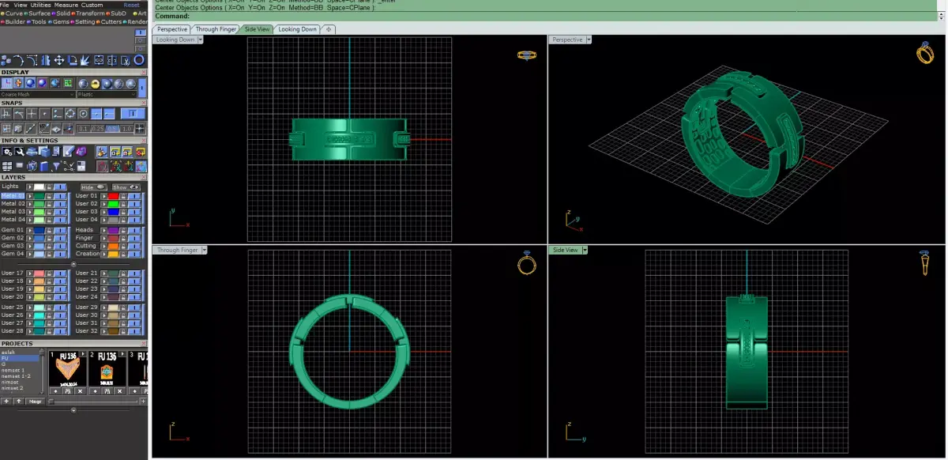Click the Perspective viewport ring icon
948x460 pixels.
click(925, 53)
